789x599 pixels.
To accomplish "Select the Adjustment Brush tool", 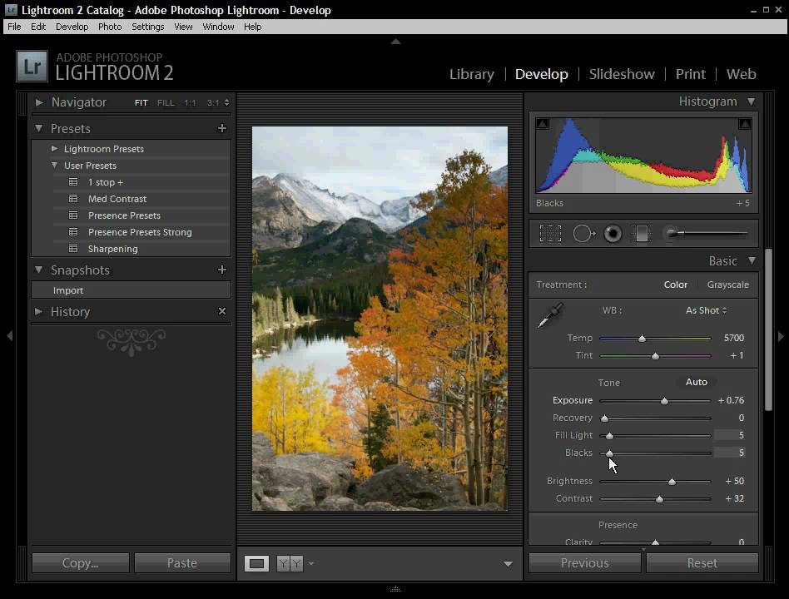I will pyautogui.click(x=706, y=234).
